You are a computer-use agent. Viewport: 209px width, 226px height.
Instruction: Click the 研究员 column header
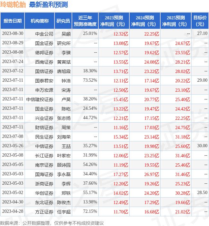[x=63, y=21]
